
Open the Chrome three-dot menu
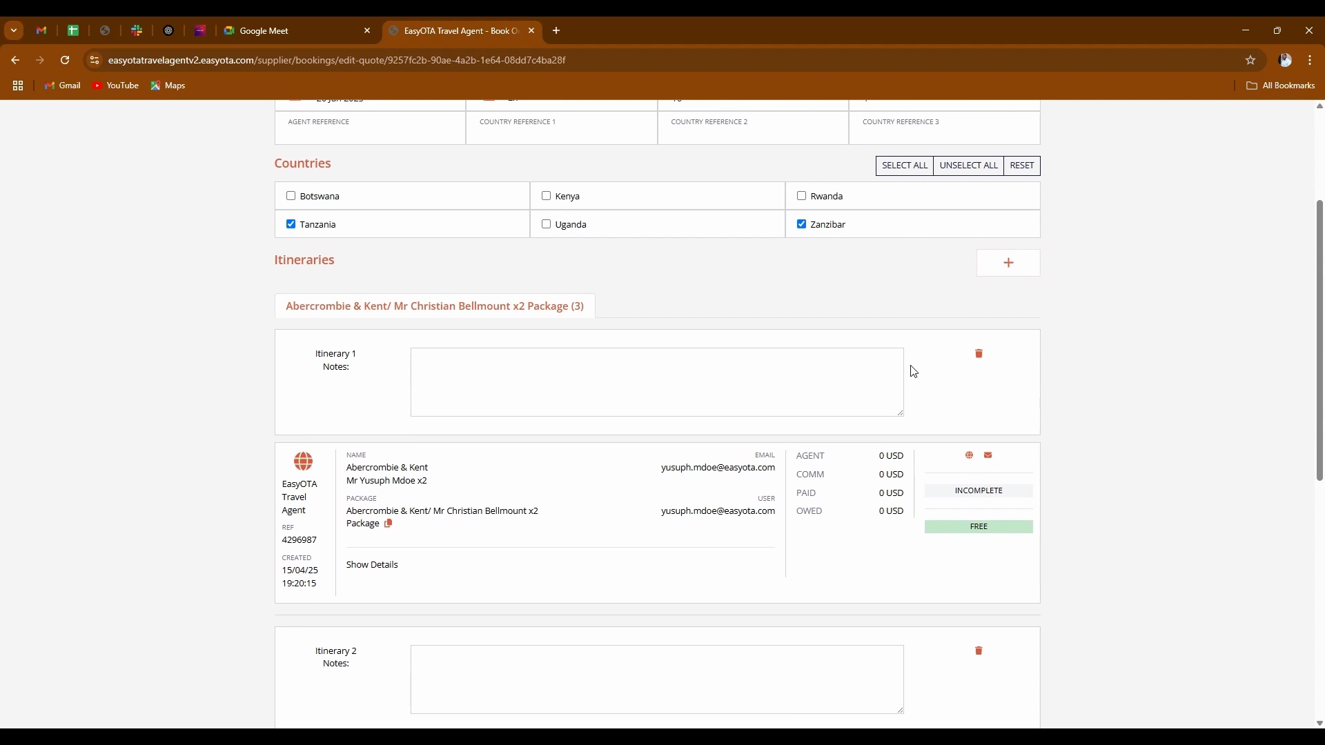coord(1310,61)
